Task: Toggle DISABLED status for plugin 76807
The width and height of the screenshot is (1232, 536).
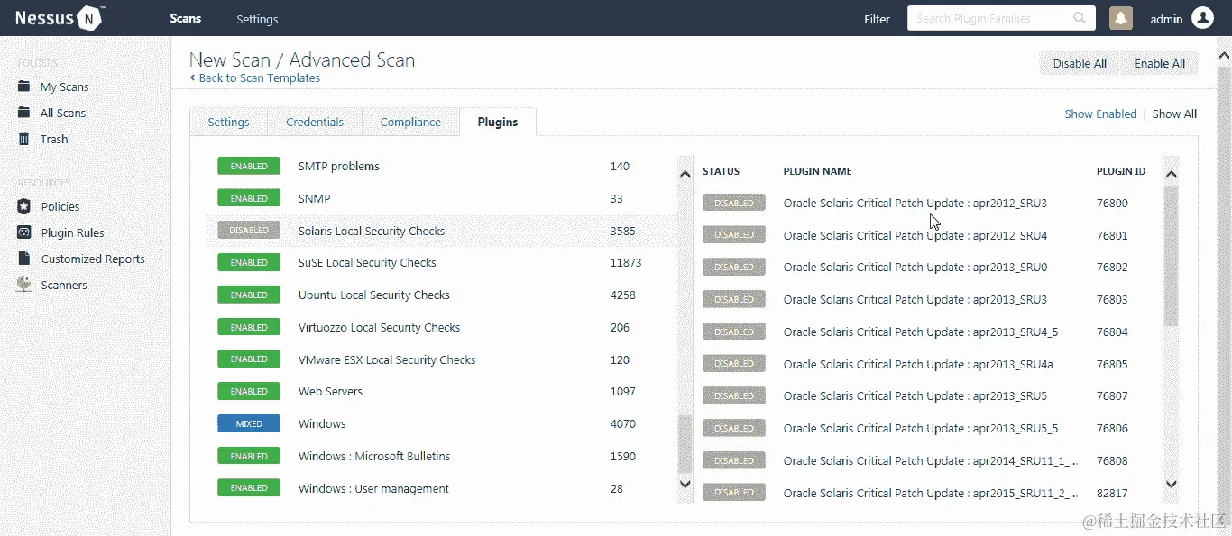Action: (734, 396)
